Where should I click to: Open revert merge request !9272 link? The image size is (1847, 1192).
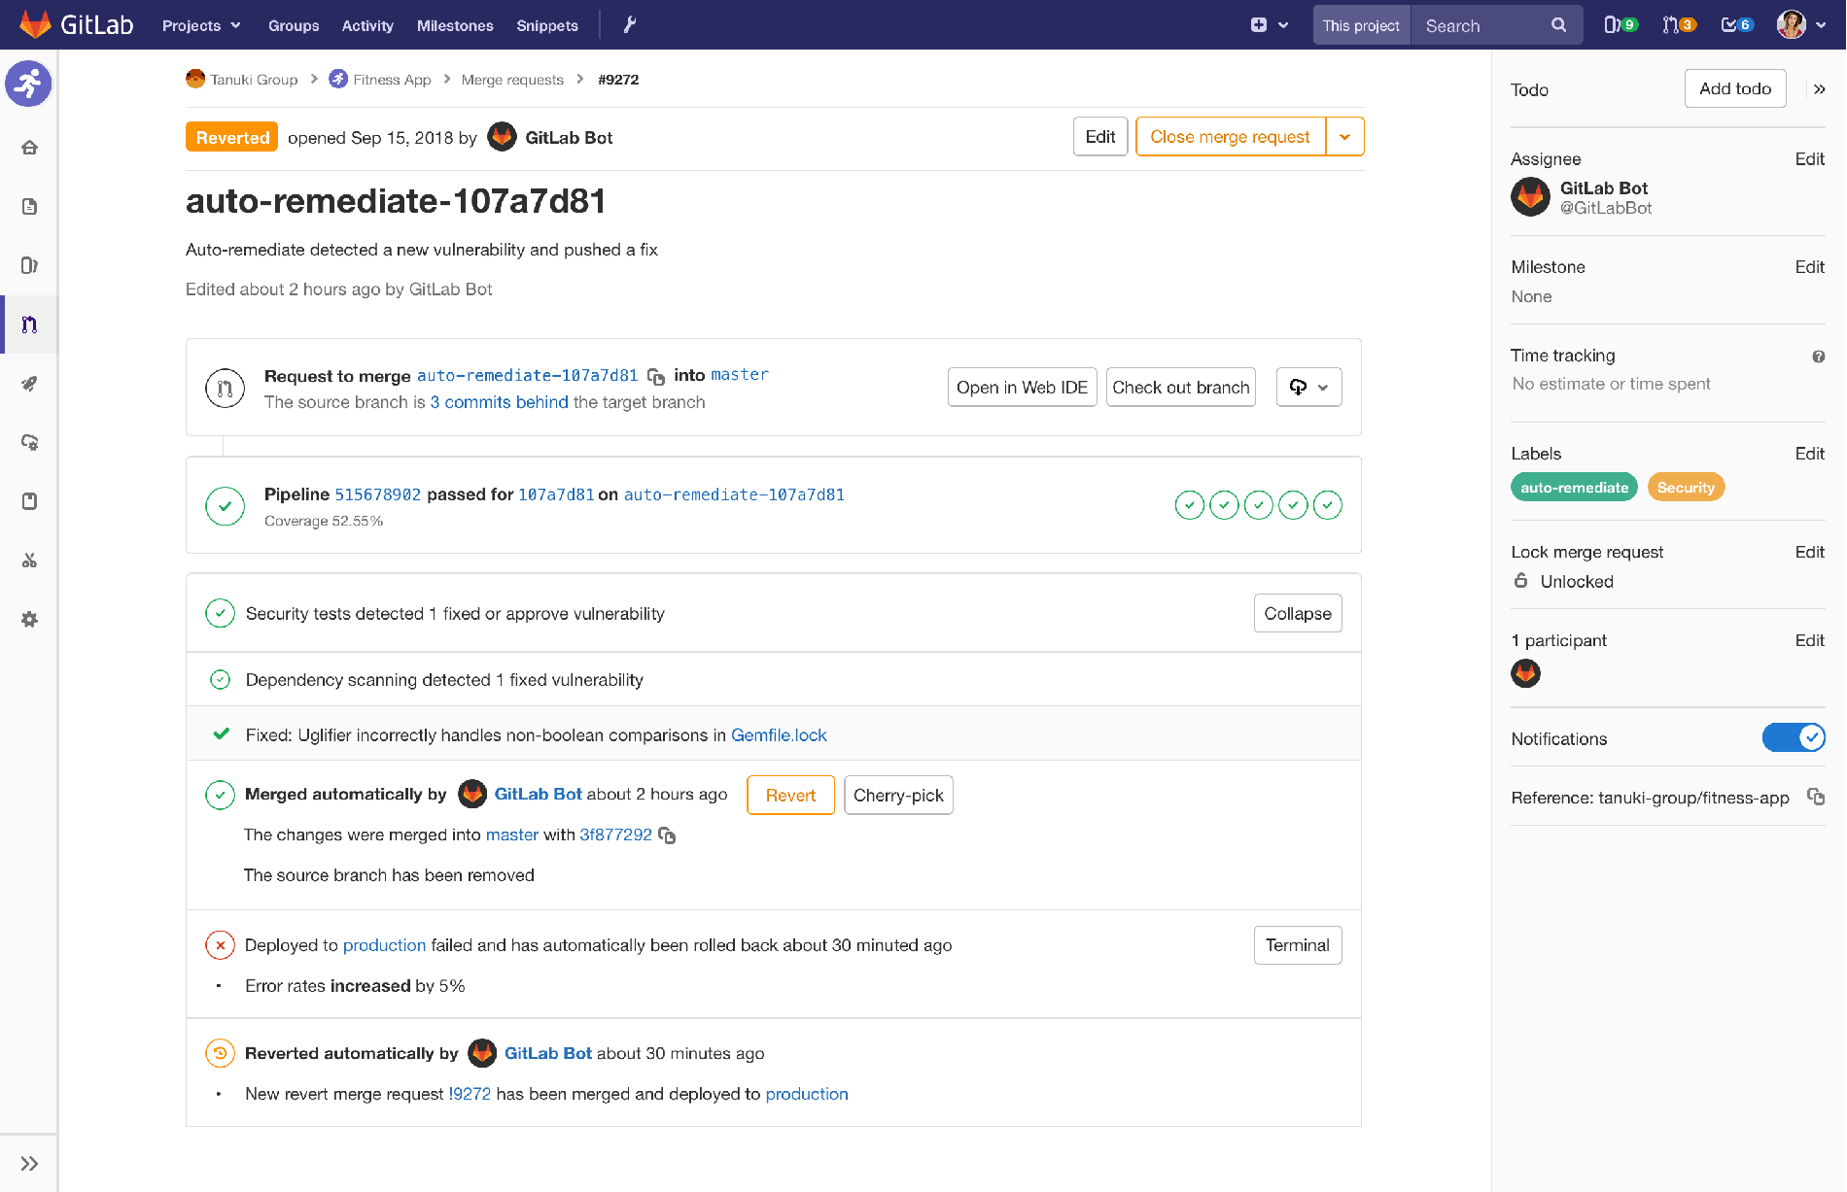tap(470, 1094)
